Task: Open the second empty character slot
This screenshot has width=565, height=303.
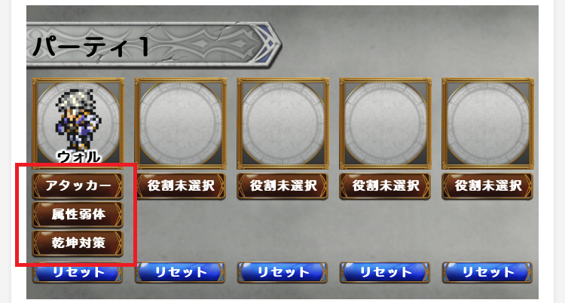Action: point(181,124)
